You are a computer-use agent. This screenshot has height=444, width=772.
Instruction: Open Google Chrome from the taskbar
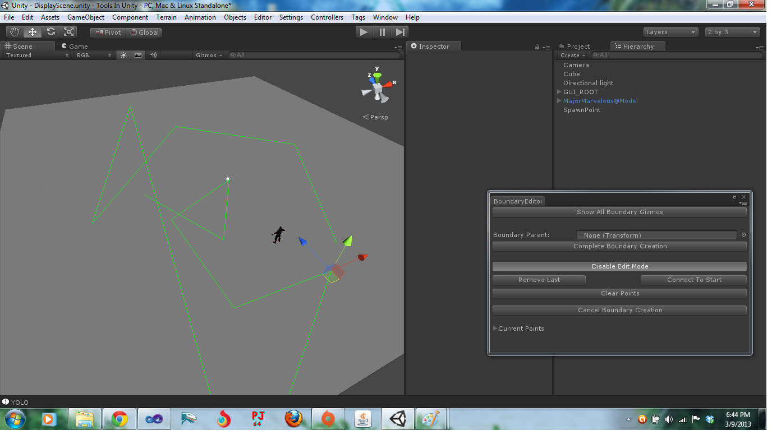click(119, 419)
